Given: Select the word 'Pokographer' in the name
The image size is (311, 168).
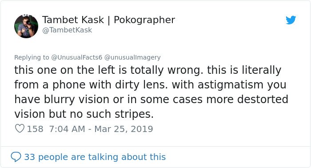Looking at the screenshot, I should pos(144,20).
